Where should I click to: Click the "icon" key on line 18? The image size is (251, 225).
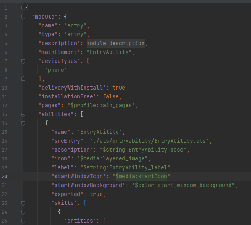(x=61, y=158)
